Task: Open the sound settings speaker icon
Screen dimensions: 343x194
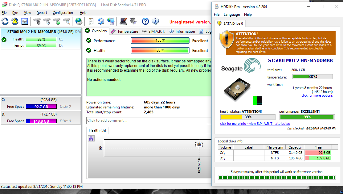Action: (133, 21)
